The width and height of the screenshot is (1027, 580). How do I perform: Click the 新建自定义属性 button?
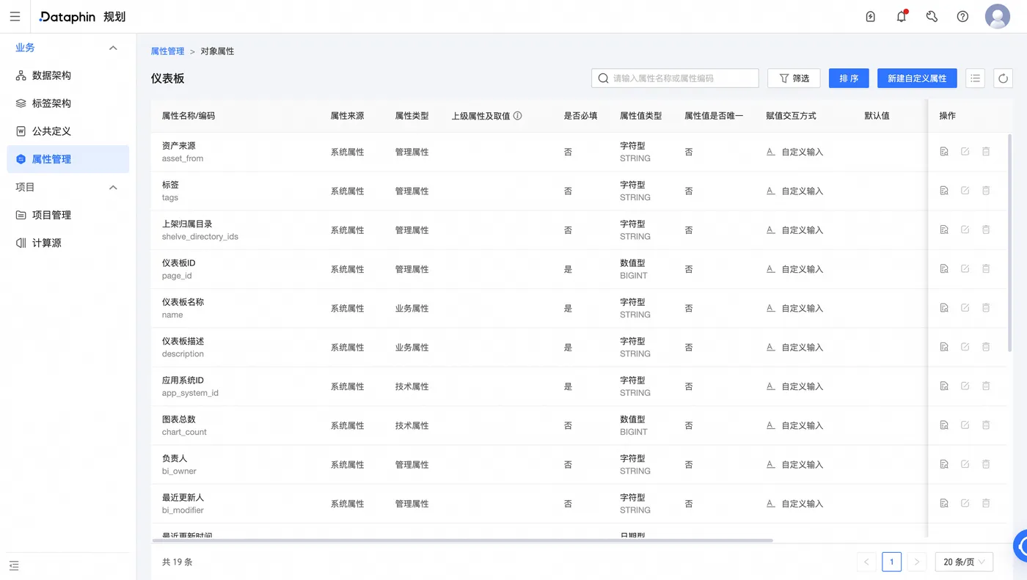click(x=917, y=78)
